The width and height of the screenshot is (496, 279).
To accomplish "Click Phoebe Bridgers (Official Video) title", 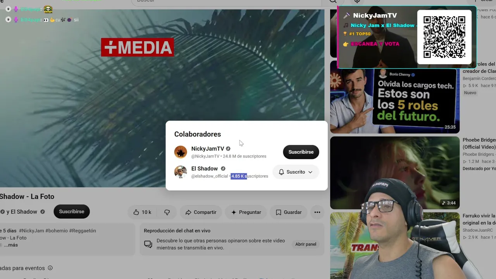I will point(479,143).
